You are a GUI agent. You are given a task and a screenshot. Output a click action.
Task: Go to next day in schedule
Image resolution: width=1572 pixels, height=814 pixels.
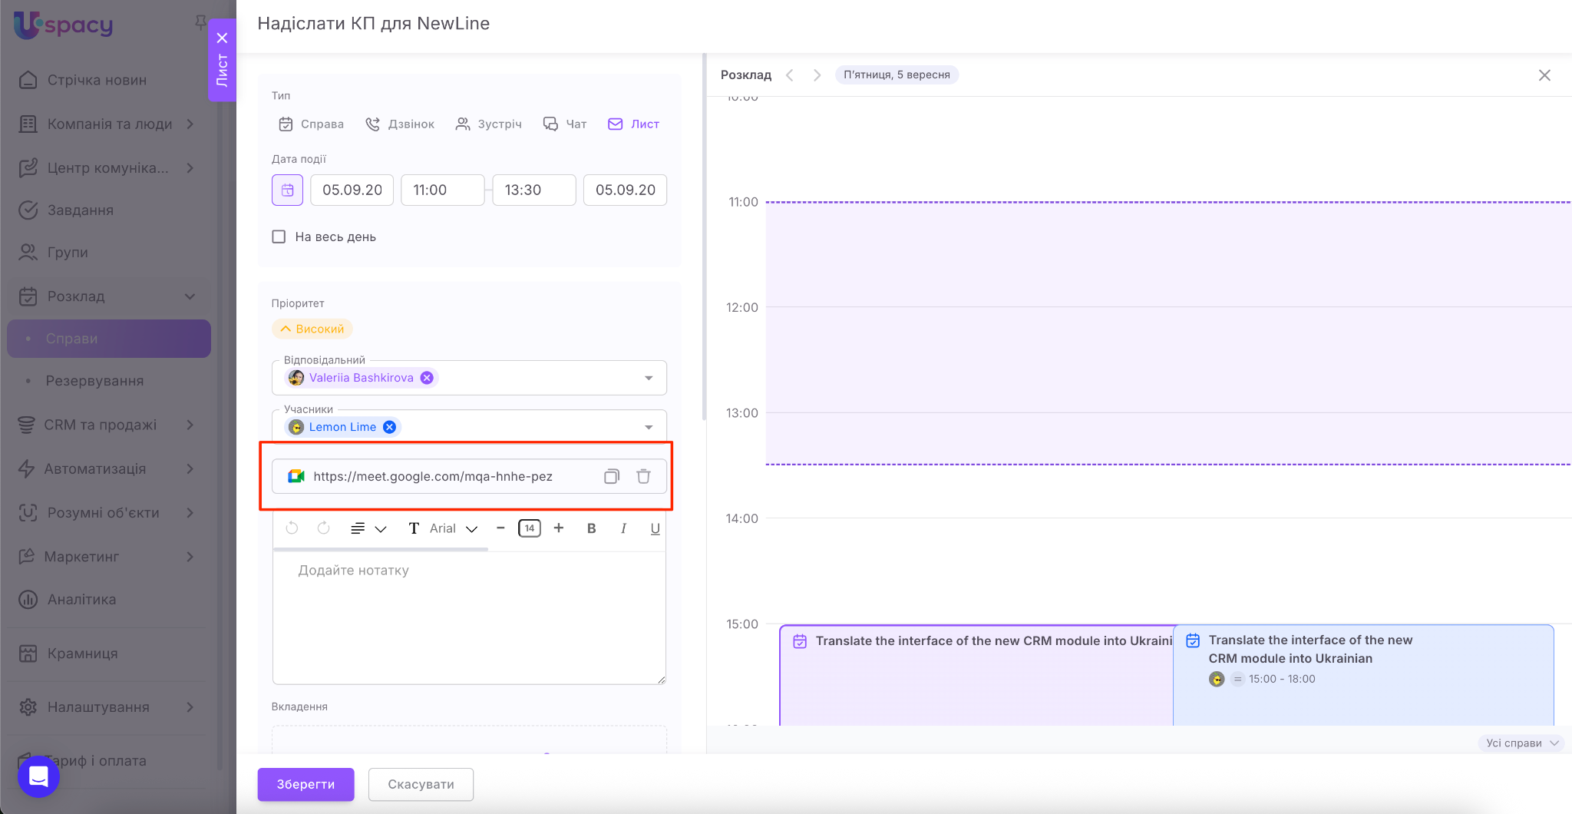click(817, 75)
